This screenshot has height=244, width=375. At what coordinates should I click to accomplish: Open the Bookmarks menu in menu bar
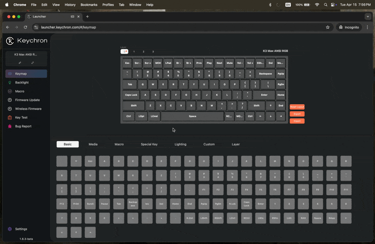[89, 5]
